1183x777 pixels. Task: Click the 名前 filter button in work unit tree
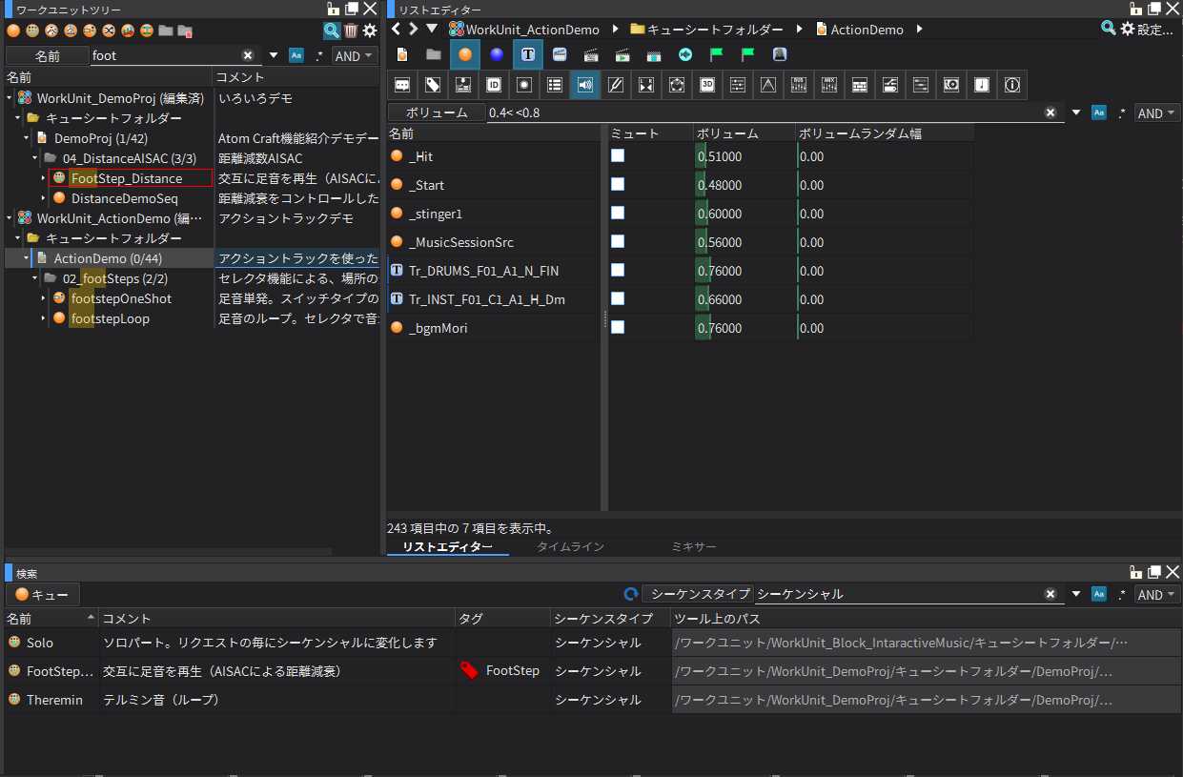coord(48,56)
